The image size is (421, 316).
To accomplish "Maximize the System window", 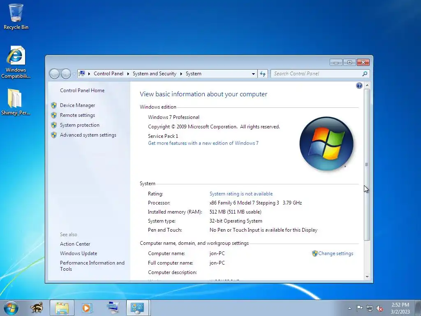I will [x=349, y=63].
